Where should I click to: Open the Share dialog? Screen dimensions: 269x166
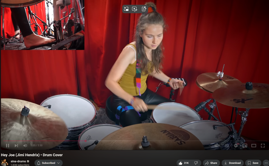(x=211, y=163)
